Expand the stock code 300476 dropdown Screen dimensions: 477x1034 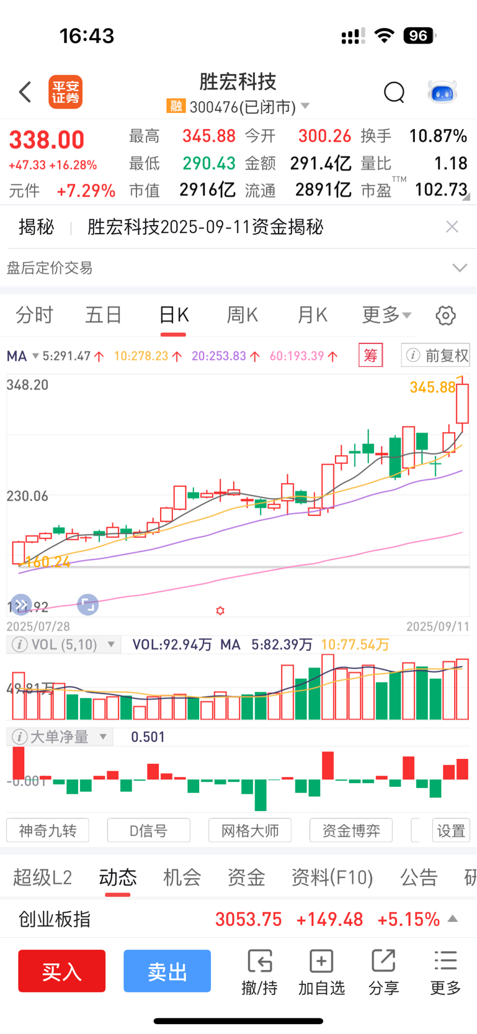point(305,106)
